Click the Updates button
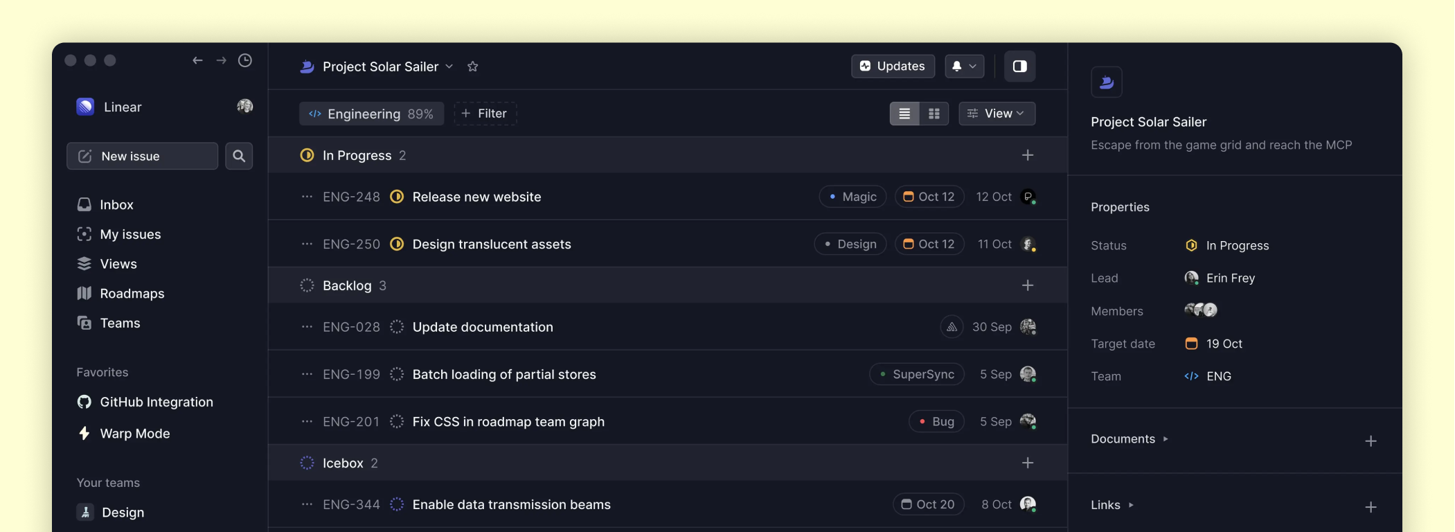This screenshot has height=532, width=1455. [x=893, y=66]
